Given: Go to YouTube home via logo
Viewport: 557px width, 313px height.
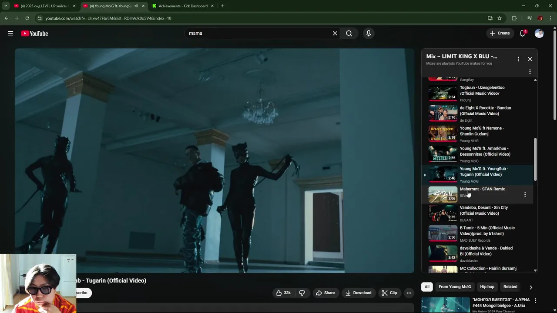Looking at the screenshot, I should click(34, 33).
